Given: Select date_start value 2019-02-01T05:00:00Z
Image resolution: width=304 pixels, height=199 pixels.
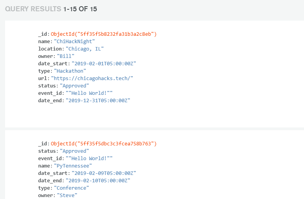Looking at the screenshot, I should coord(104,63).
